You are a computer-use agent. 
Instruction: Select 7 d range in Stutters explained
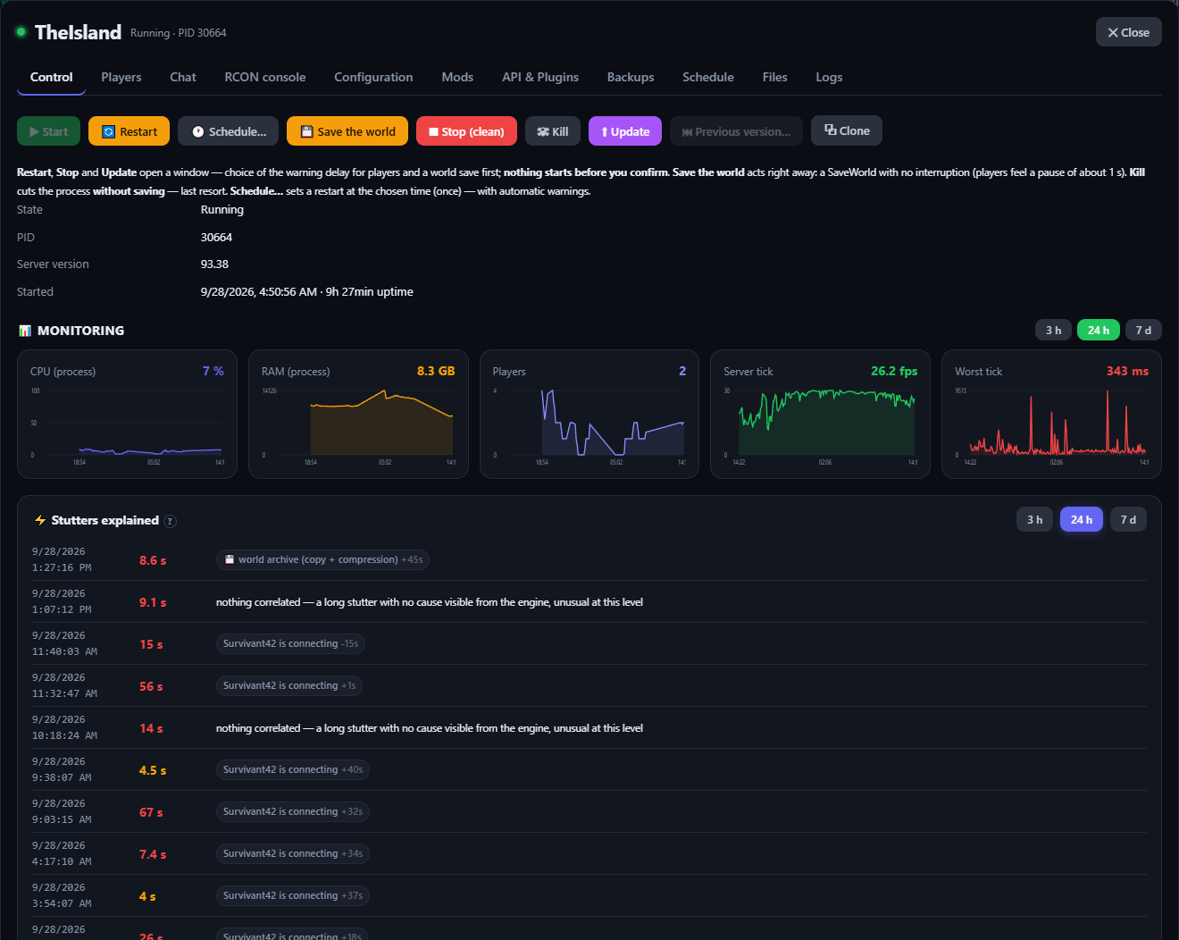[x=1129, y=519]
